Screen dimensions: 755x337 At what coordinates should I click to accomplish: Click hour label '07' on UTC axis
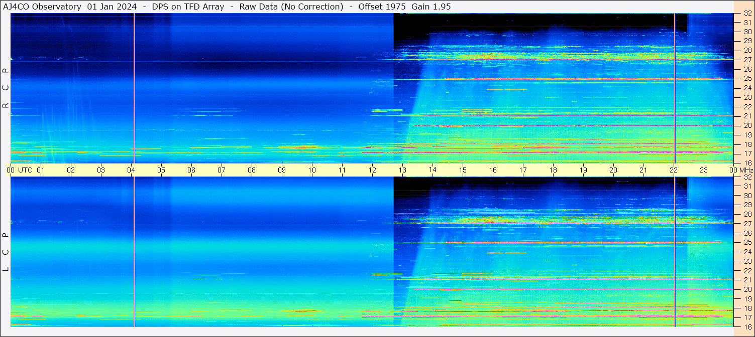[x=222, y=170]
